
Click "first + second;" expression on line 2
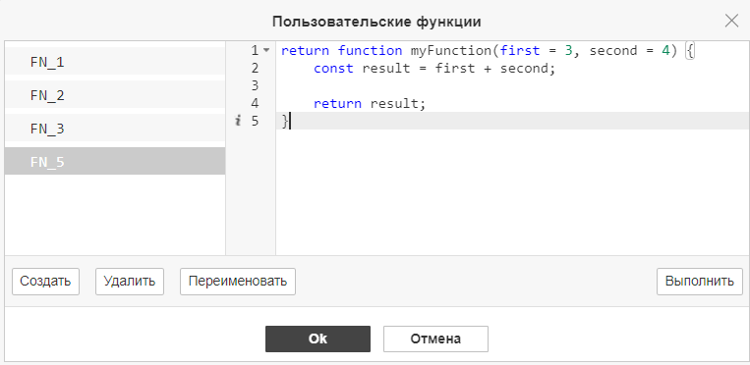click(x=495, y=69)
